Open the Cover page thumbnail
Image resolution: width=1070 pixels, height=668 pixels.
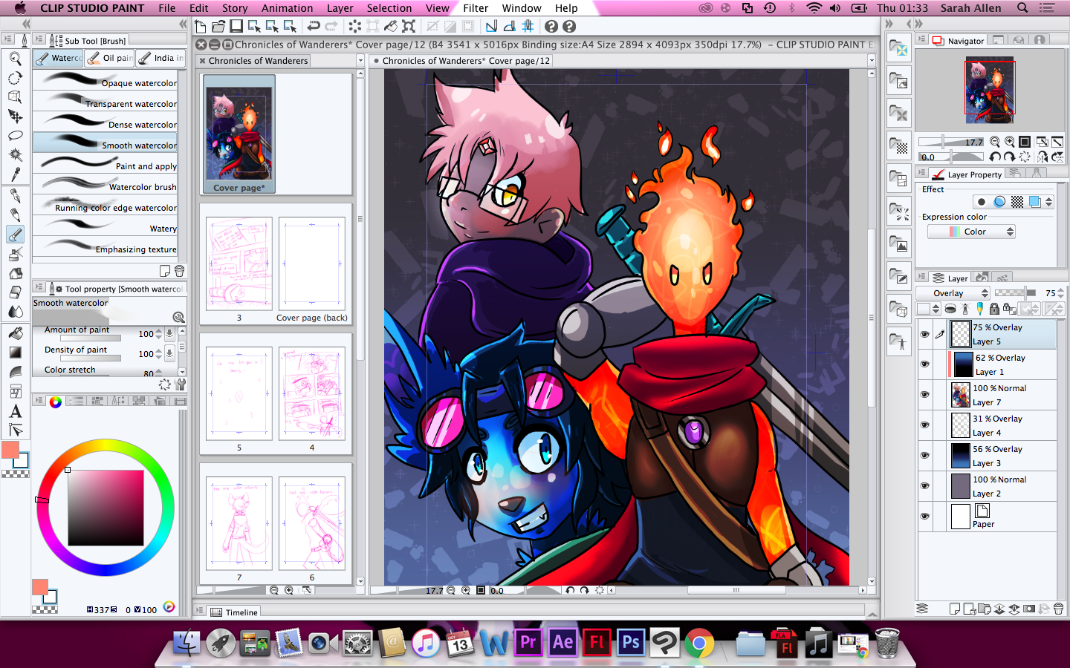(239, 134)
